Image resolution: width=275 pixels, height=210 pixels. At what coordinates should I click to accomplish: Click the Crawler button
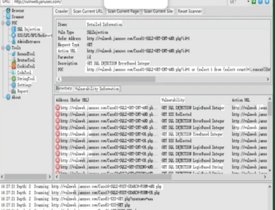pyautogui.click(x=62, y=11)
